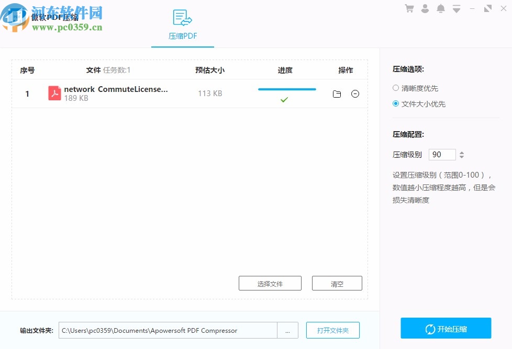This screenshot has height=349, width=512.
Task: Browse output folder using the ... button
Action: click(287, 330)
